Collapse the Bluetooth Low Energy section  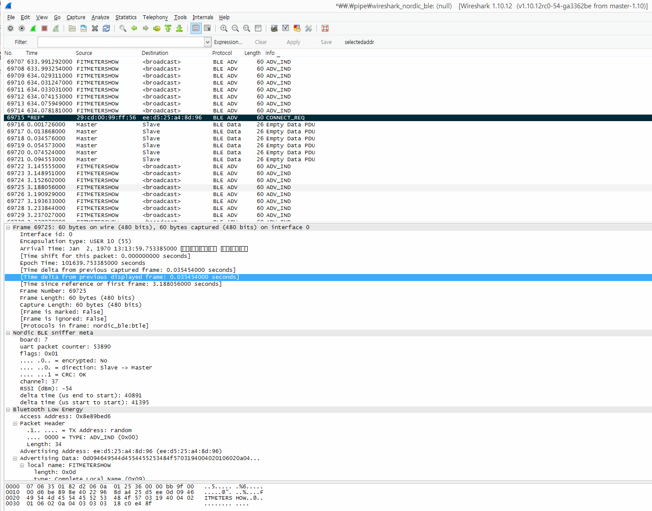pyautogui.click(x=8, y=409)
